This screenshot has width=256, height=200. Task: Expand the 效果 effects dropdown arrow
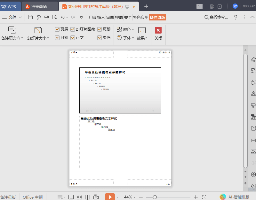[x=147, y=38]
